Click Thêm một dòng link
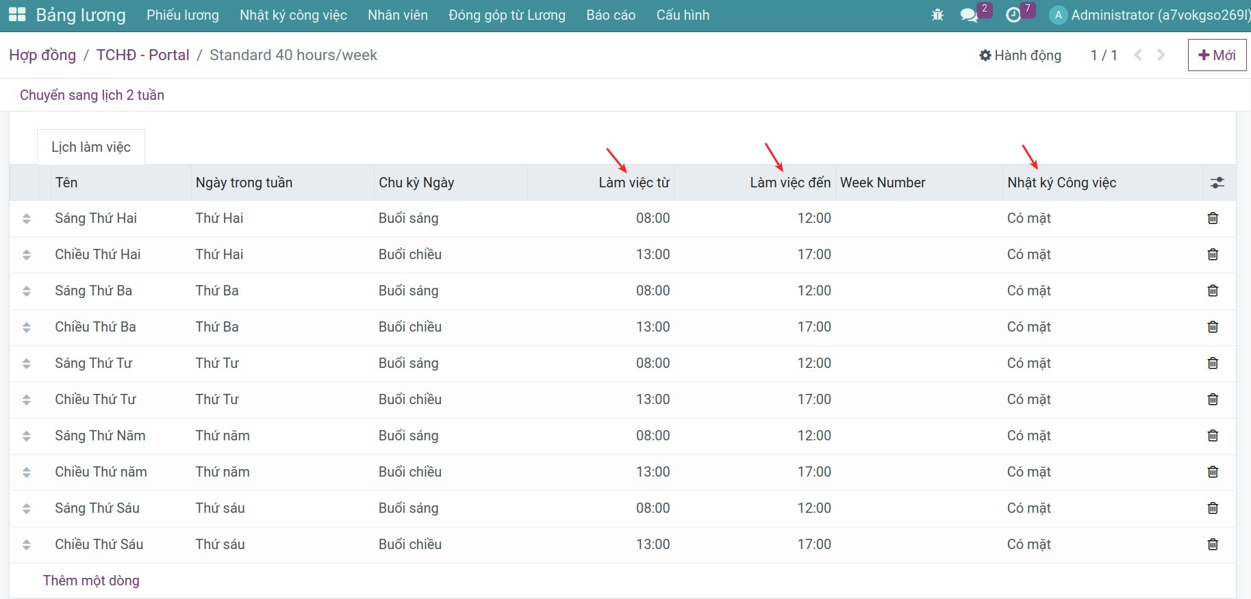This screenshot has height=599, width=1251. click(91, 581)
